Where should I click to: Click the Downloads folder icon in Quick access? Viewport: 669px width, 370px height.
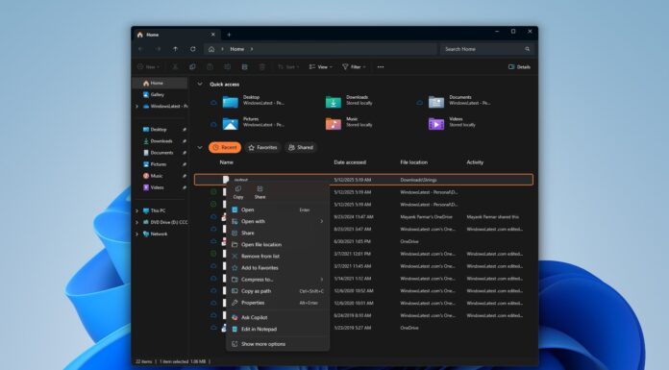(334, 102)
